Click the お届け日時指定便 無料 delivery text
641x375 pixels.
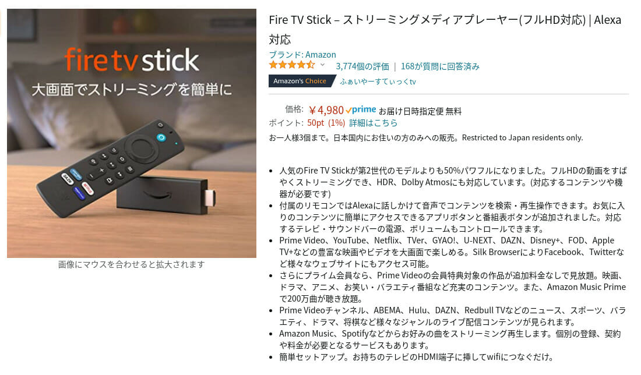[420, 111]
